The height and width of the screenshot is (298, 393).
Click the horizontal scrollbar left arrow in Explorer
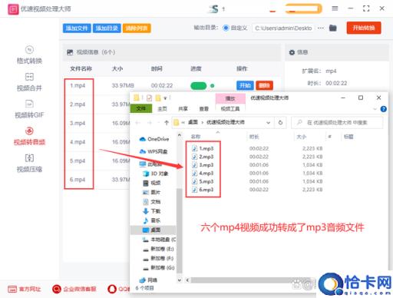(187, 280)
